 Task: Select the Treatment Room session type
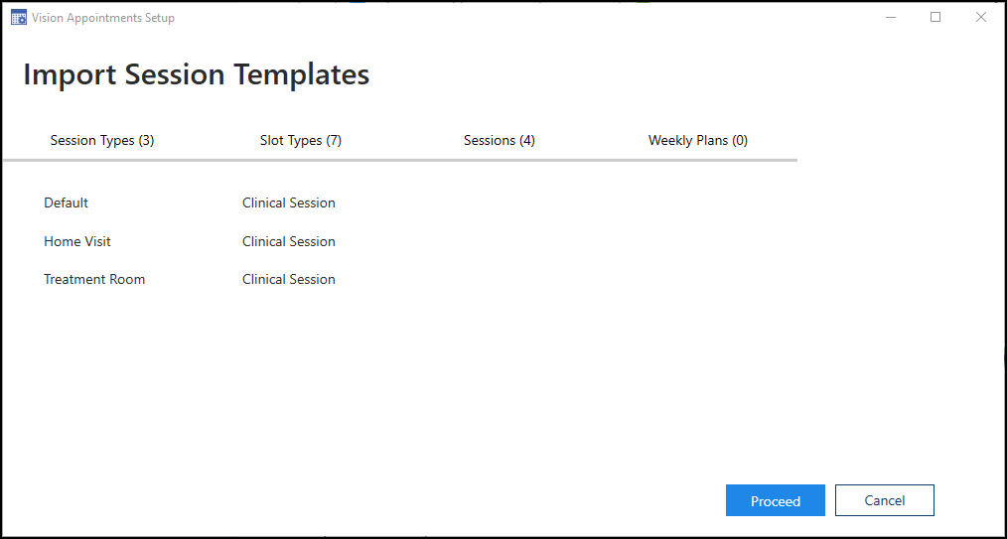tap(94, 280)
